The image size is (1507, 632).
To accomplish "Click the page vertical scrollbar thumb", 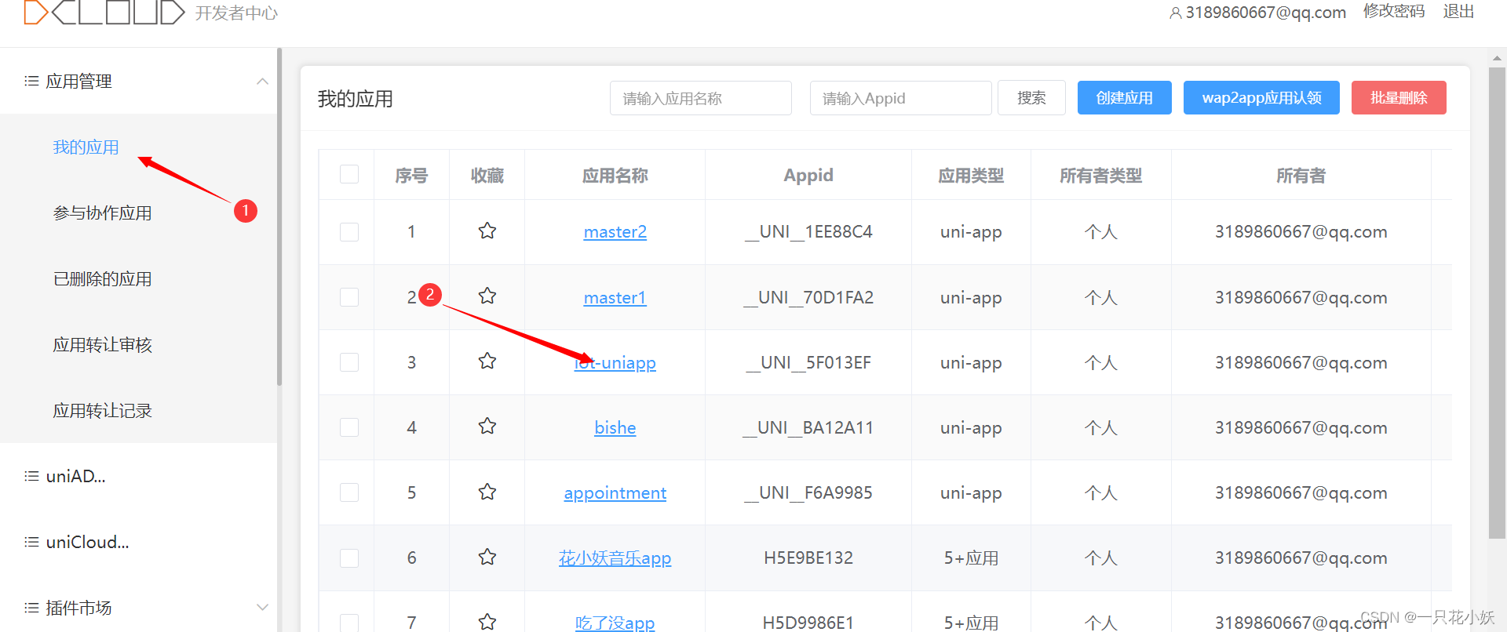I will (1498, 303).
